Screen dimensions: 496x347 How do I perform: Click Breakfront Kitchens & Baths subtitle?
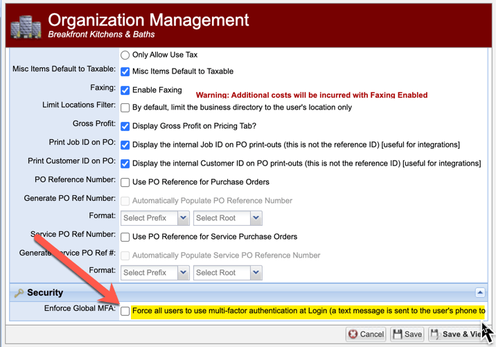click(101, 35)
